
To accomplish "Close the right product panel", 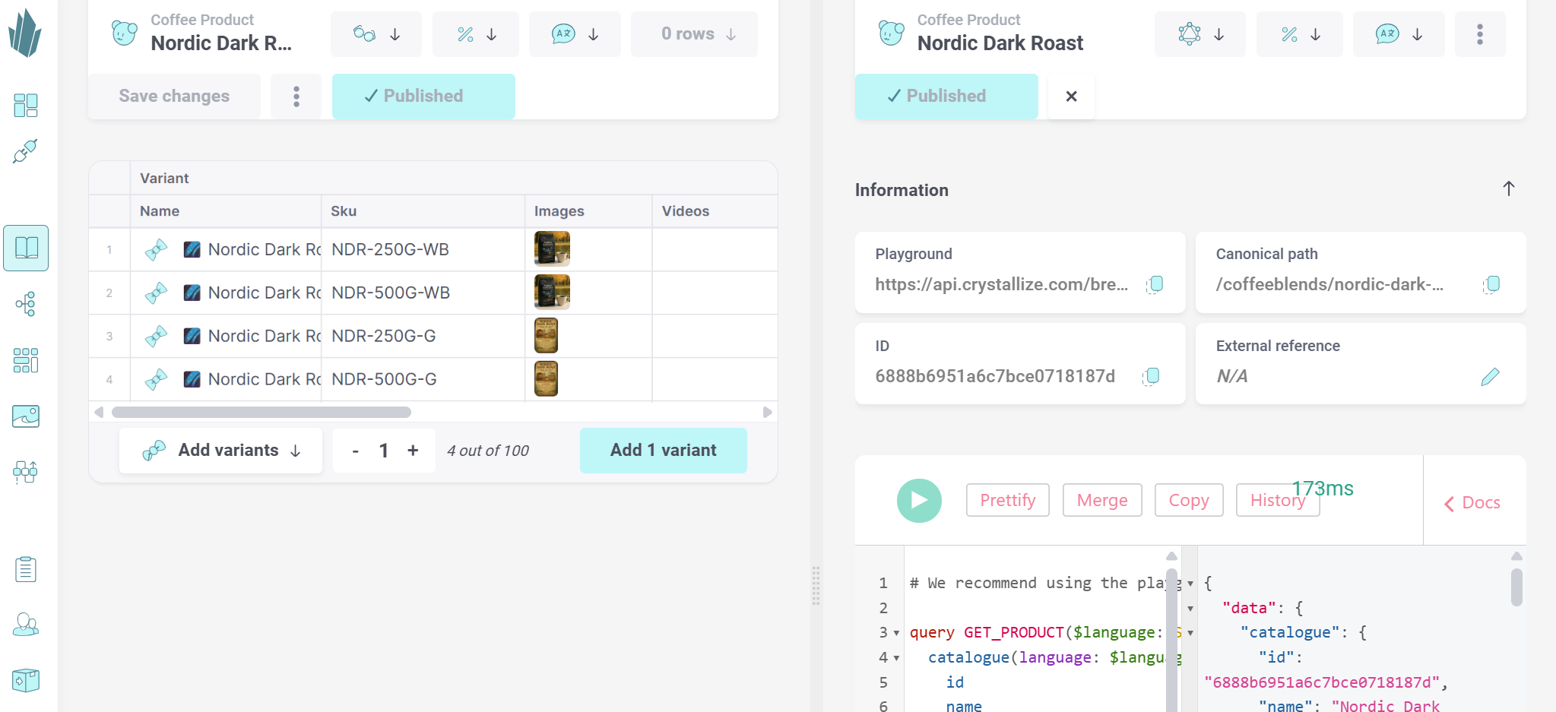I will [1071, 97].
